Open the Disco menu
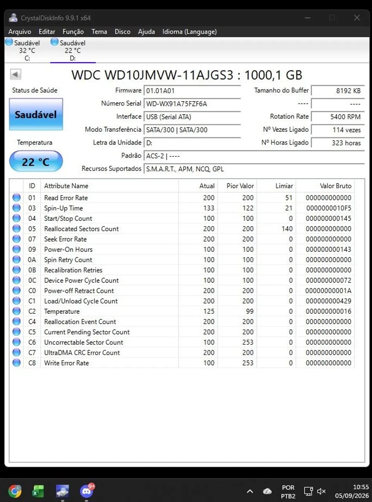This screenshot has width=372, height=502. [122, 31]
